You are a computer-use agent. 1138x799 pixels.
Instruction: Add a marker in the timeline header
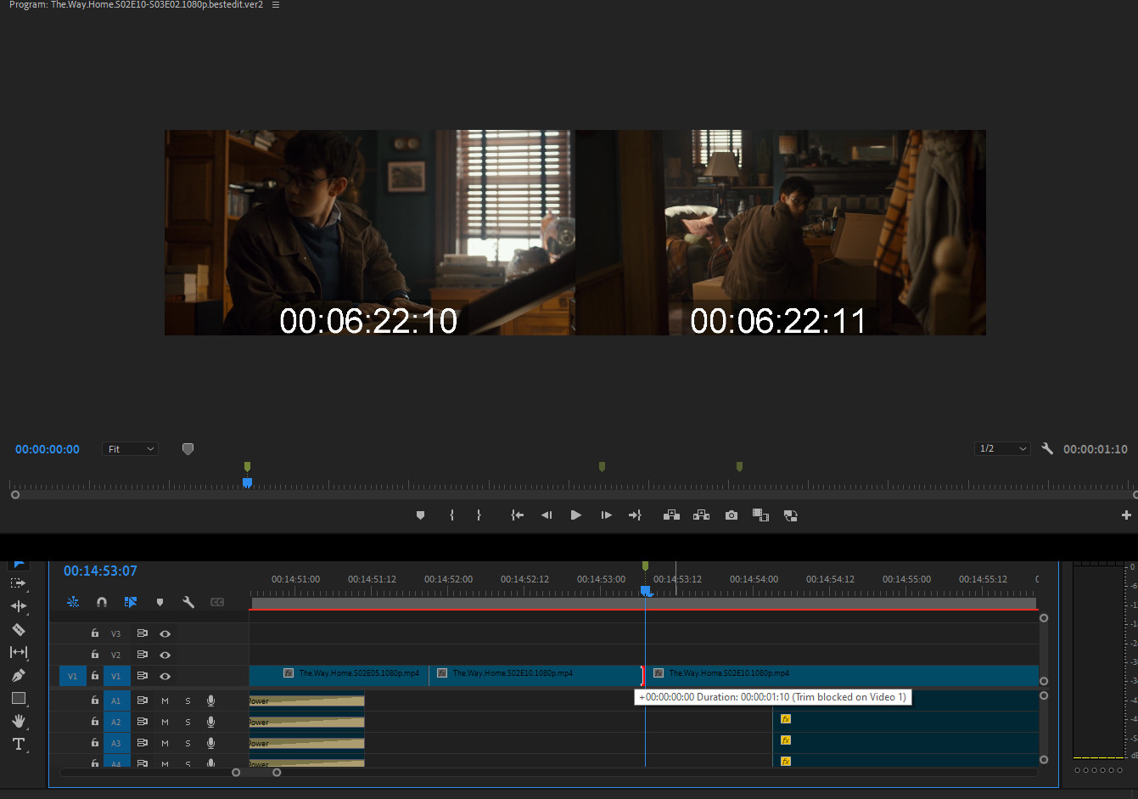pyautogui.click(x=160, y=602)
